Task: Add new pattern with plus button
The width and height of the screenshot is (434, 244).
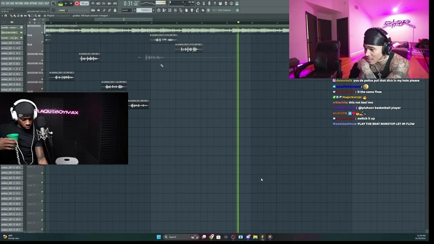Action: [x=154, y=10]
